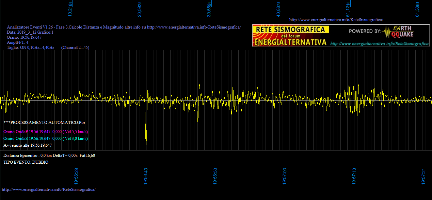Click the 51,121s top time marker
432x200 pixels.
(x=348, y=8)
